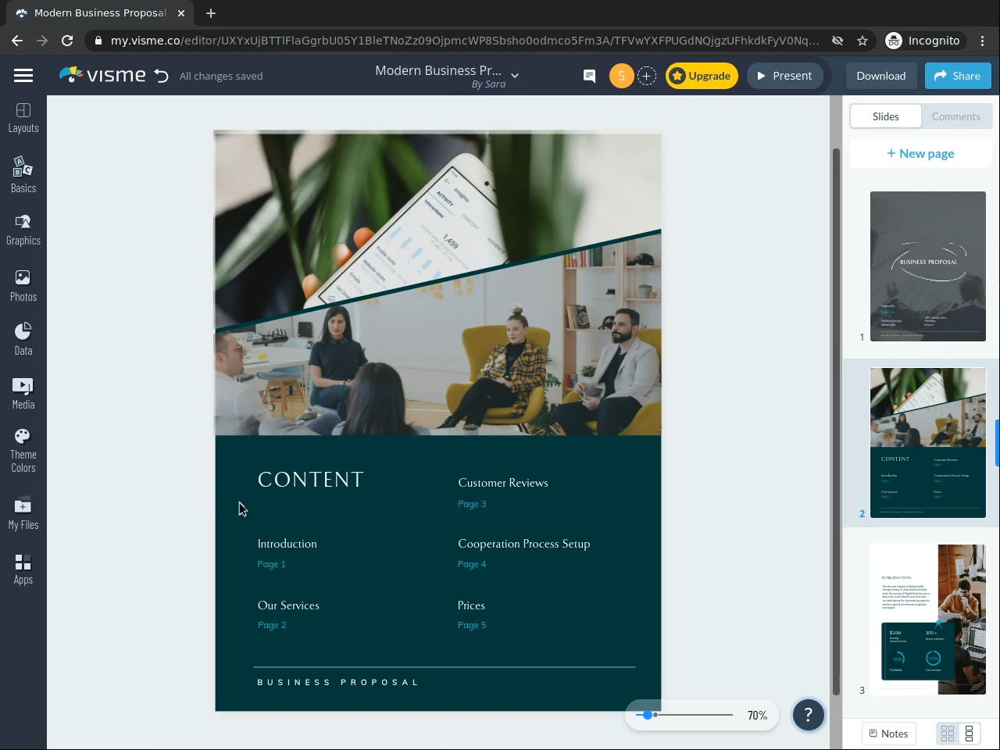Open the help question mark button
Viewport: 1000px width, 750px height.
click(809, 714)
